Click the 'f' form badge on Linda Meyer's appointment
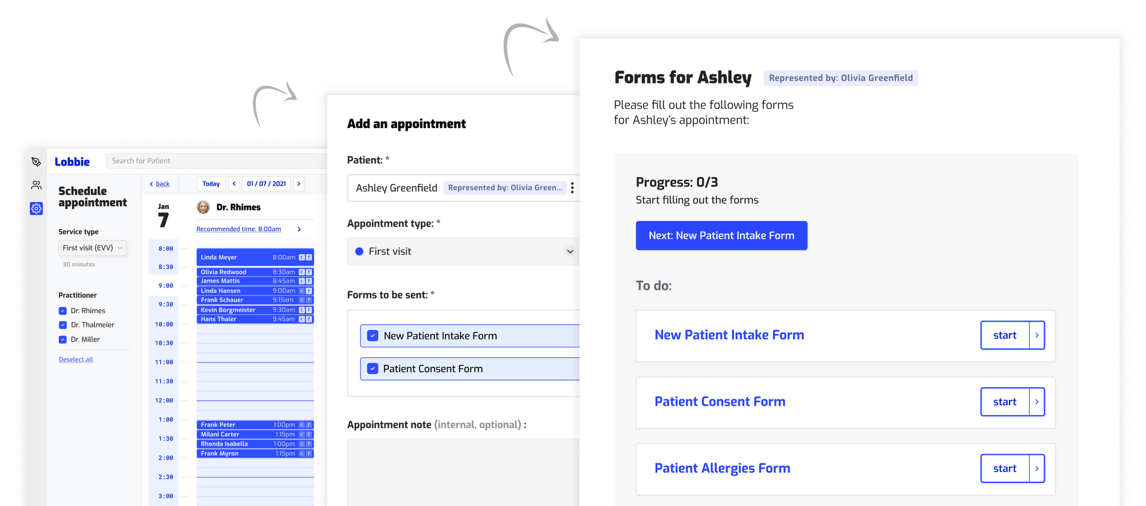 [x=308, y=257]
